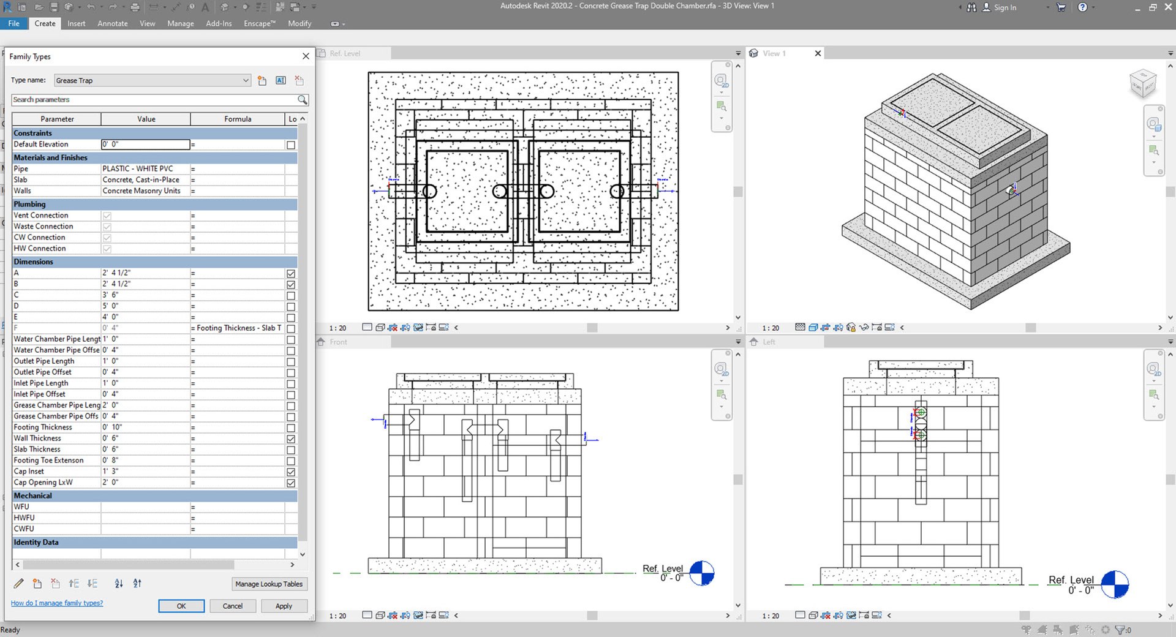Delete the current family type icon
This screenshot has width=1176, height=637.
(x=299, y=80)
